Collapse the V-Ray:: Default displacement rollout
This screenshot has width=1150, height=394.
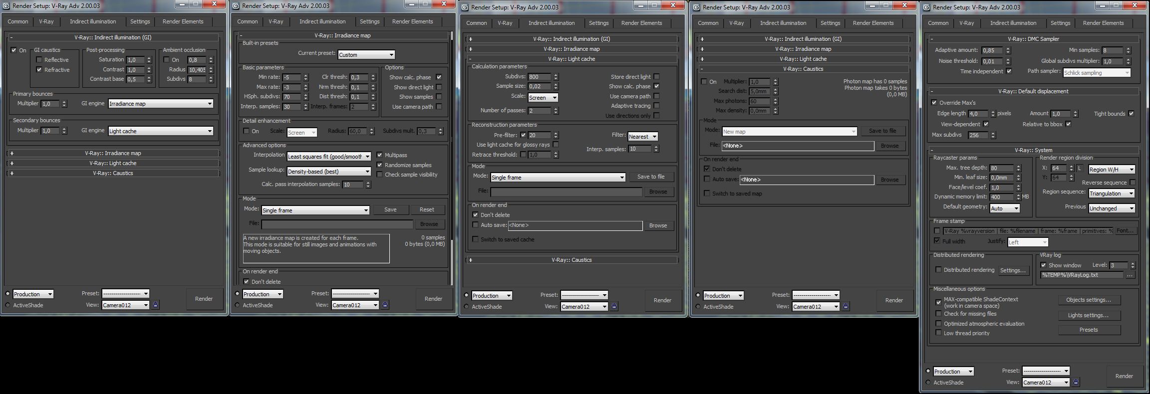[1033, 91]
